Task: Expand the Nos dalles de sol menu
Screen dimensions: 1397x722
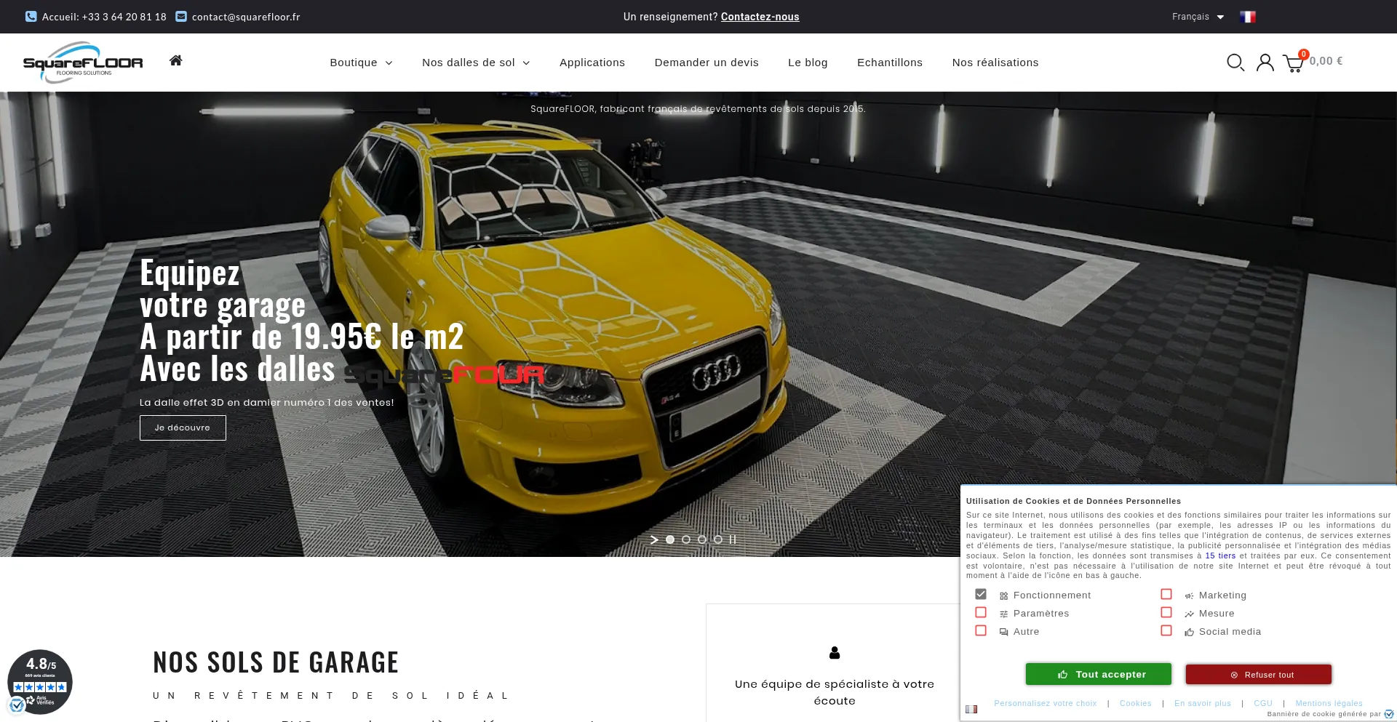Action: [x=476, y=63]
